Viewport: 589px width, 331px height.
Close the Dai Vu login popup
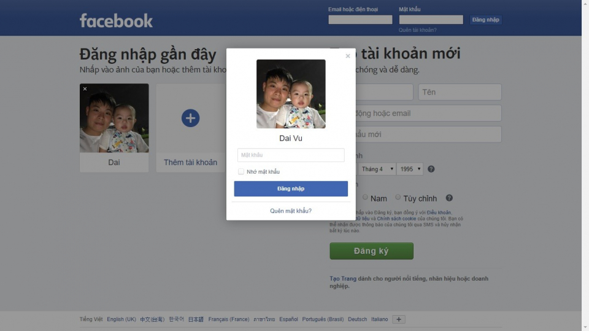[348, 56]
